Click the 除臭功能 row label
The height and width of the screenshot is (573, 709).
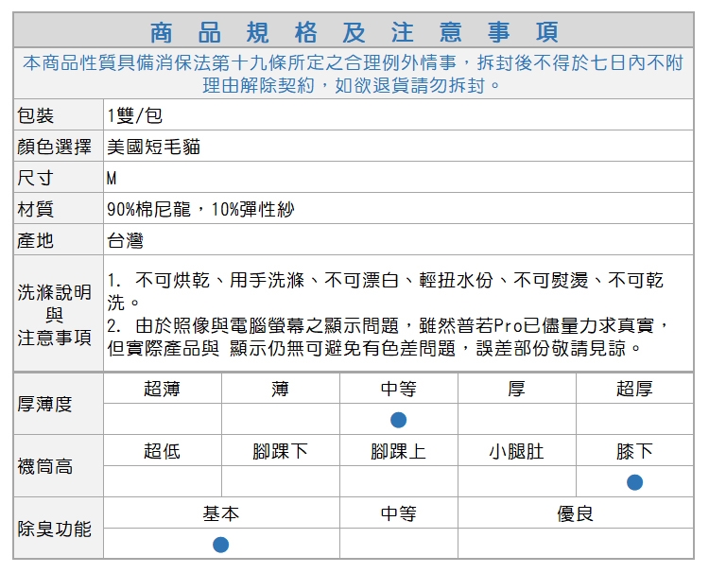pos(55,529)
